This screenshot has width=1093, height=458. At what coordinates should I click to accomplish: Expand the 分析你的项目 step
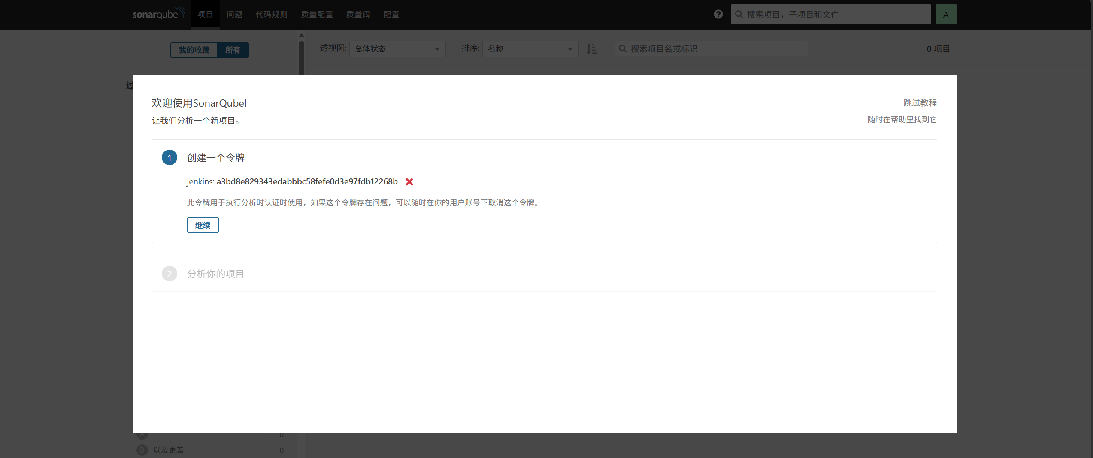click(215, 274)
